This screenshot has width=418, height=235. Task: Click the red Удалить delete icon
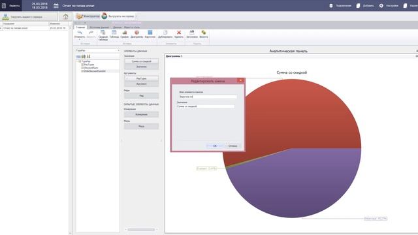[179, 33]
